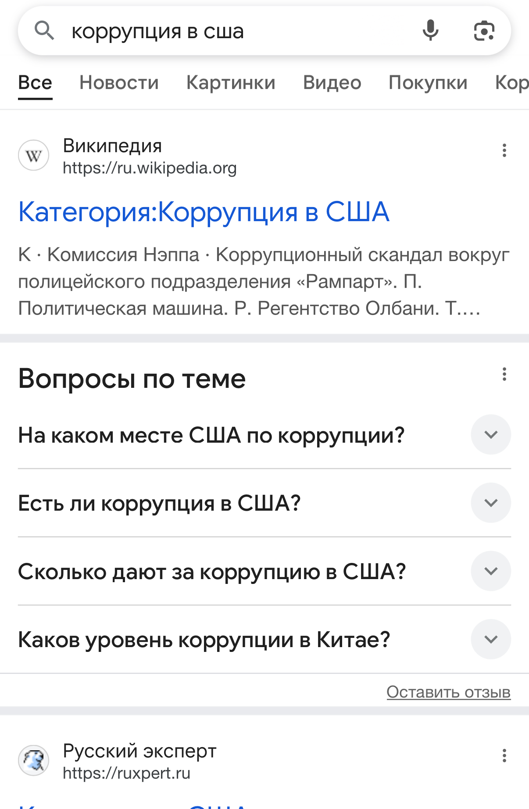Open three-dot menu beside Вопросы по теме

(x=504, y=374)
